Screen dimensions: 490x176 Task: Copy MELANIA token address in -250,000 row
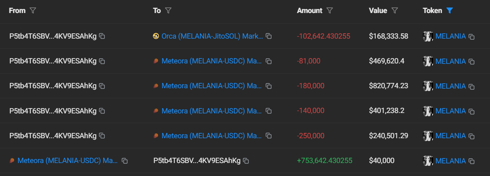pos(472,136)
